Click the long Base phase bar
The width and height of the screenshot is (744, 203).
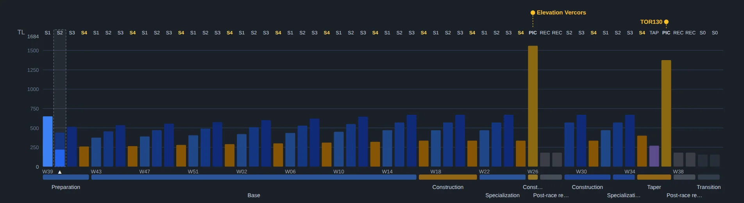[254, 177]
